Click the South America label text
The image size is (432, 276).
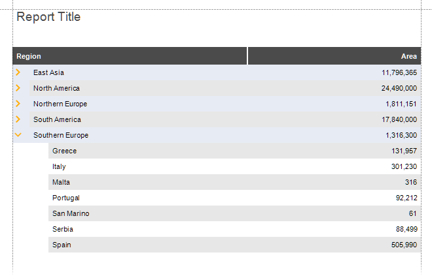[57, 119]
